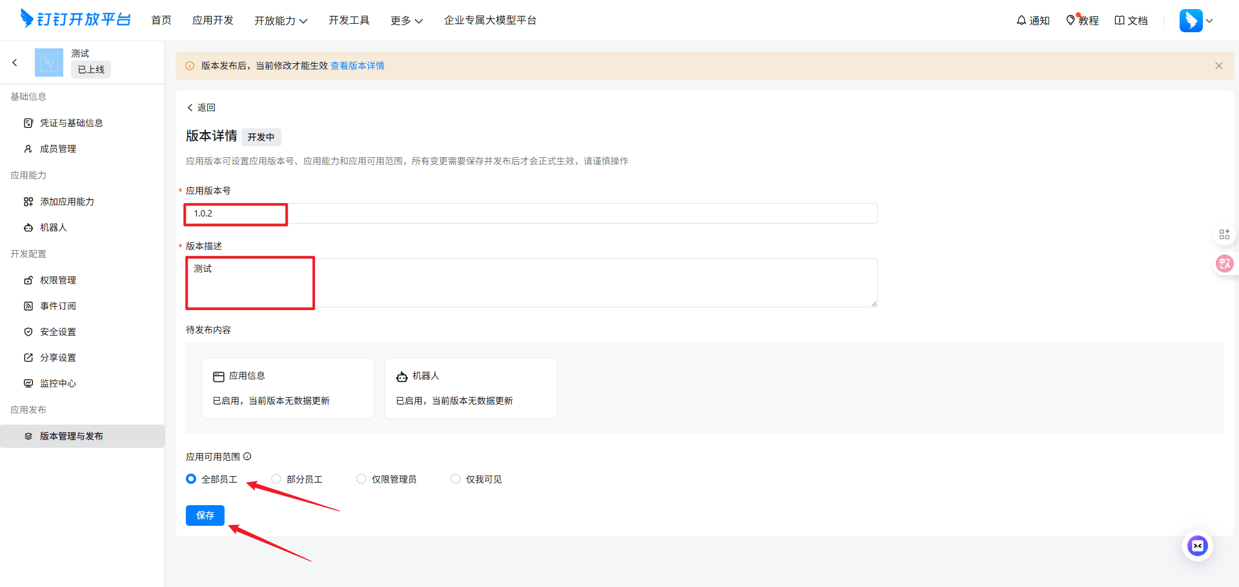
Task: Choose the 仅我可见 radio option
Action: 456,479
